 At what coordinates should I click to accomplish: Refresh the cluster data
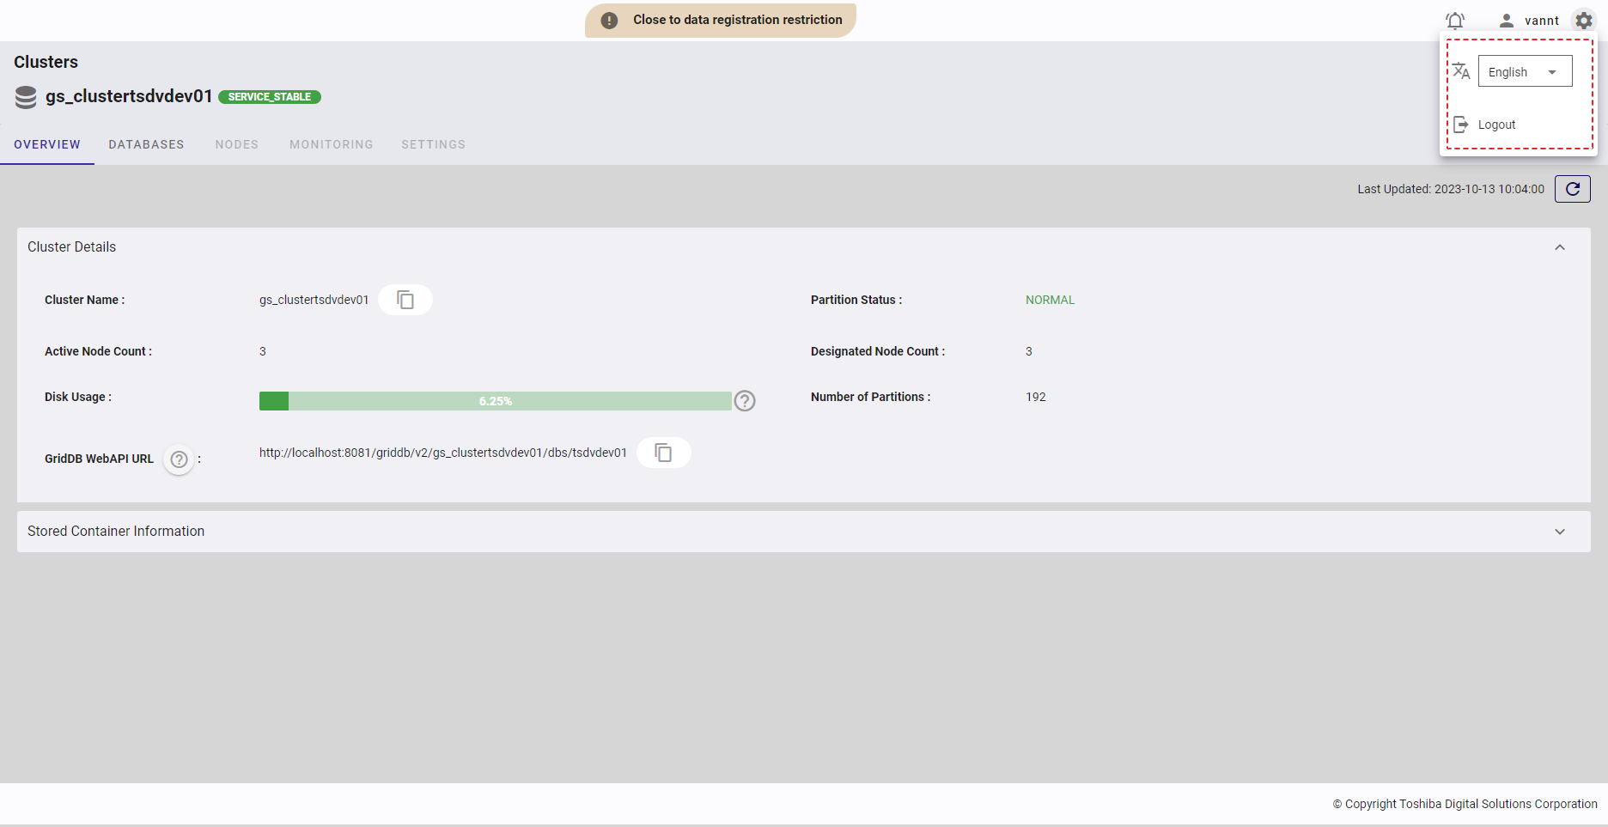click(1572, 188)
